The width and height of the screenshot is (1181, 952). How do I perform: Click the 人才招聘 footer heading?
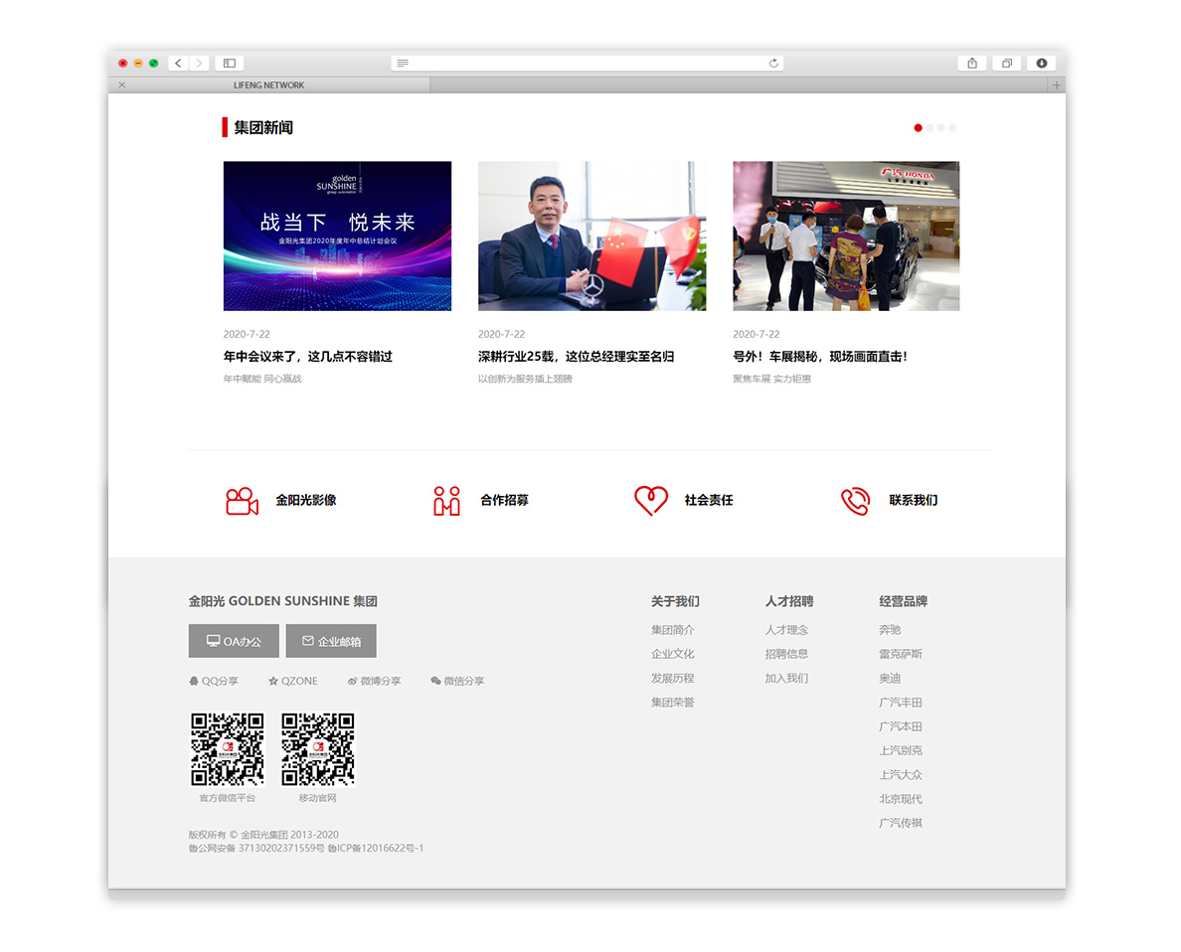click(788, 601)
